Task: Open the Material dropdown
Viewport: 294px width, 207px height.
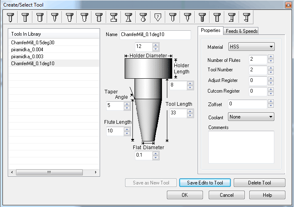Action: (251, 47)
